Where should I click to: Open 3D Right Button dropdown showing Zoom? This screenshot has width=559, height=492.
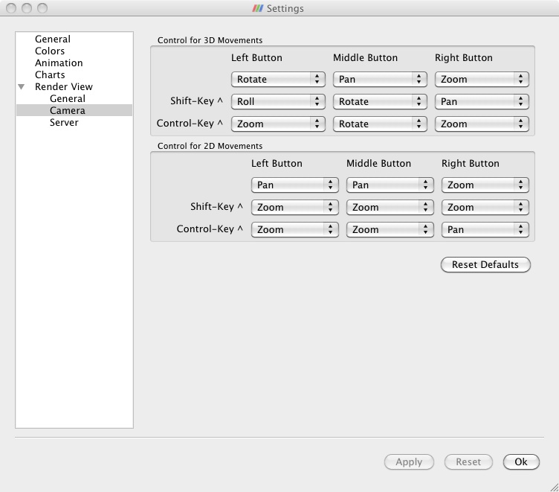[482, 79]
